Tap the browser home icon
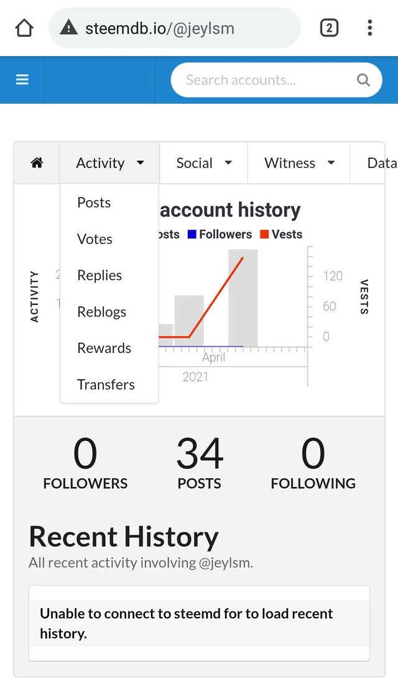This screenshot has width=398, height=688. (x=24, y=28)
